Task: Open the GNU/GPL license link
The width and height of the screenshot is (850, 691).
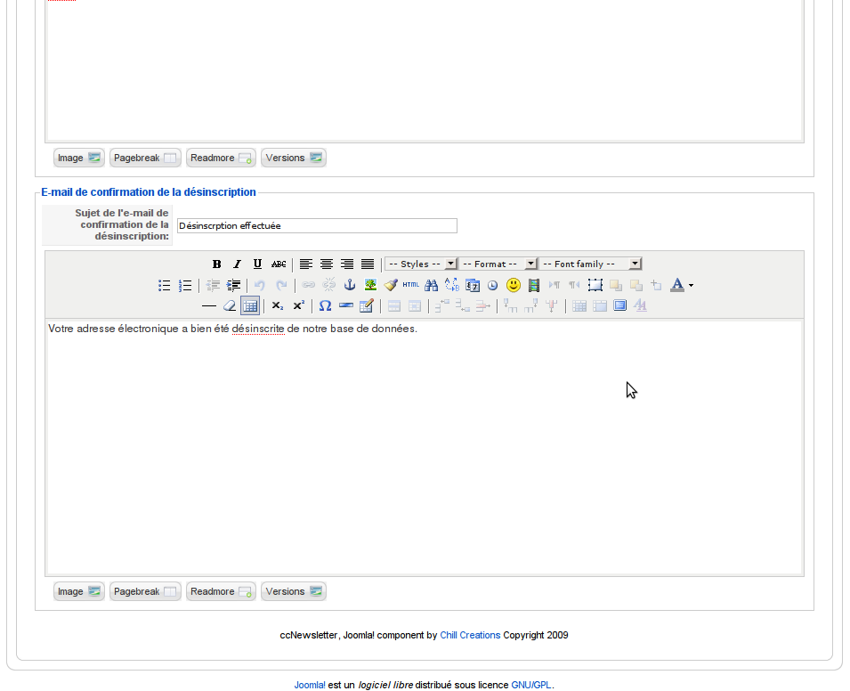Action: coord(531,686)
